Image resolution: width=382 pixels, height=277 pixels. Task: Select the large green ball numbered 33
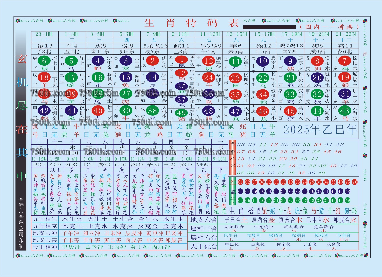(290, 94)
